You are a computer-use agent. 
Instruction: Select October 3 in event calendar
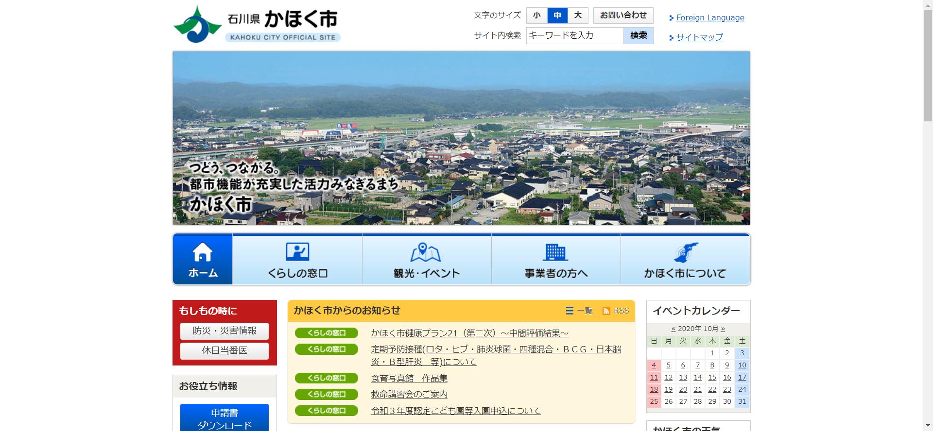742,353
